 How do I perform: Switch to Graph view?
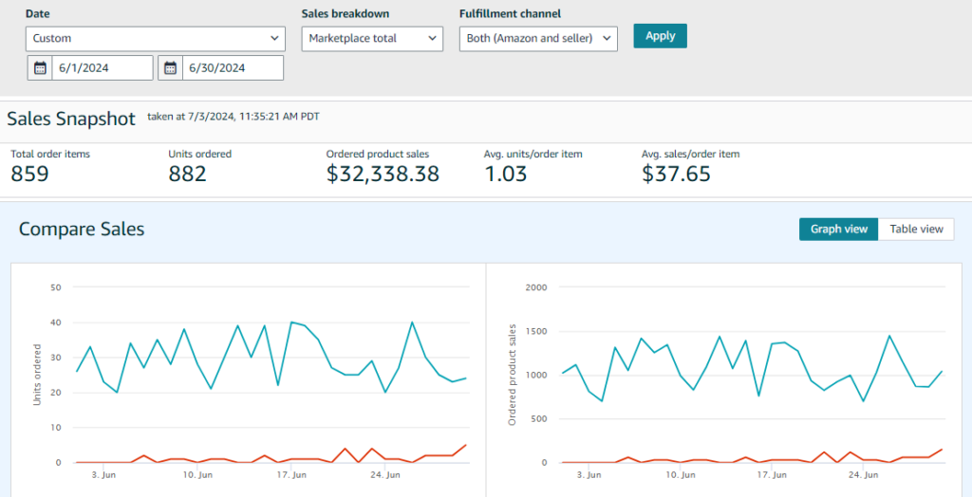tap(838, 229)
